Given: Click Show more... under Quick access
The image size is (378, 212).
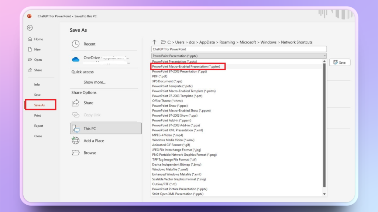Looking at the screenshot, I should 94,82.
